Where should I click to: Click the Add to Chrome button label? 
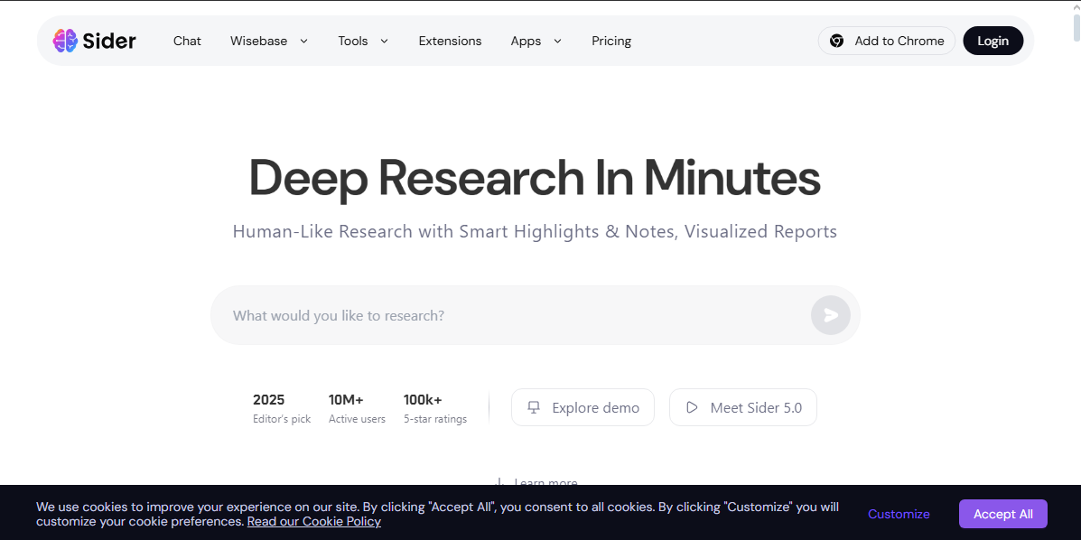pyautogui.click(x=899, y=41)
